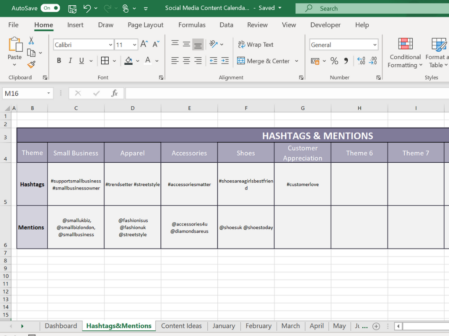Click the Format Painter brush icon
The width and height of the screenshot is (449, 336).
tap(31, 65)
